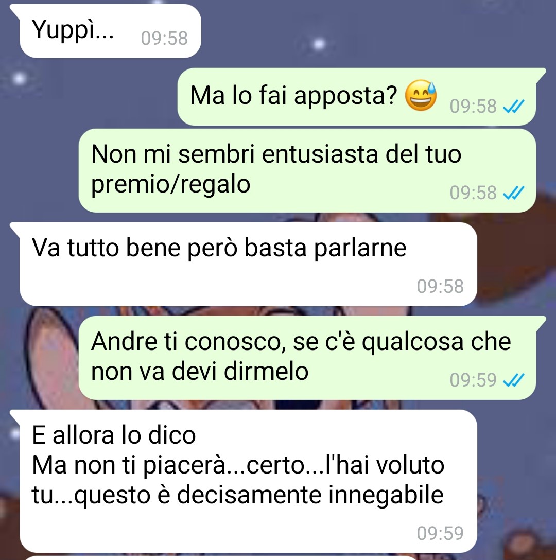Image resolution: width=556 pixels, height=560 pixels.
Task: Click timestamp of 'Va tutto bene' message
Action: (x=440, y=286)
